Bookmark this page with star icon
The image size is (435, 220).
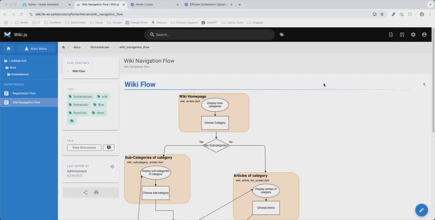(x=382, y=14)
